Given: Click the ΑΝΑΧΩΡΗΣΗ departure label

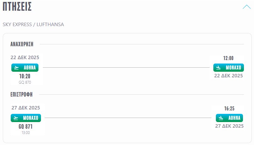Looking at the screenshot, I should tap(22, 44).
